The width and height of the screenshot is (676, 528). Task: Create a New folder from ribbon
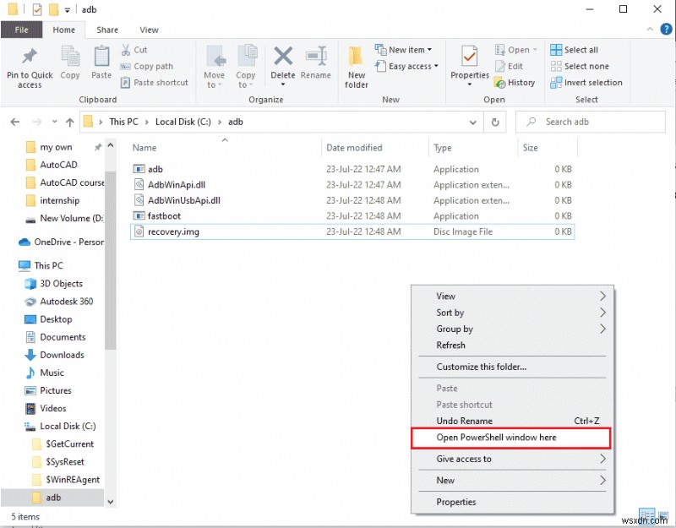click(x=356, y=67)
